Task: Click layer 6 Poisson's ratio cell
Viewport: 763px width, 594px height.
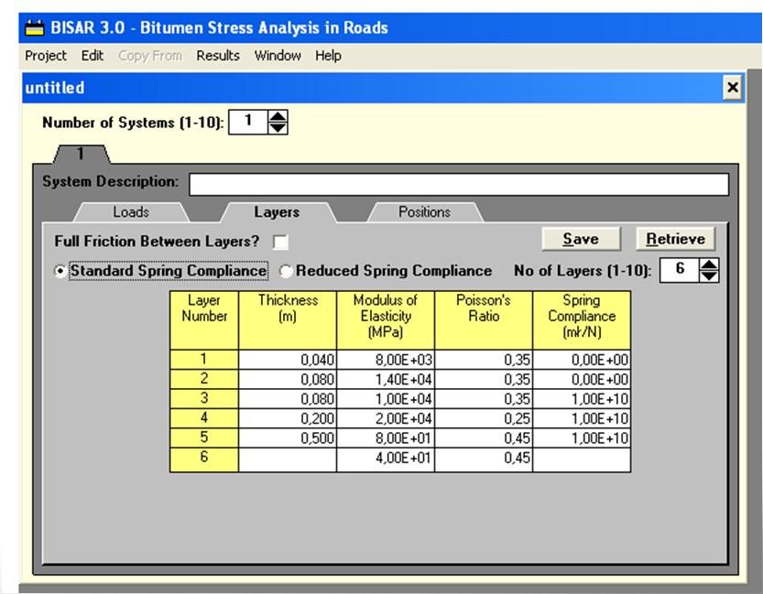Action: point(484,459)
